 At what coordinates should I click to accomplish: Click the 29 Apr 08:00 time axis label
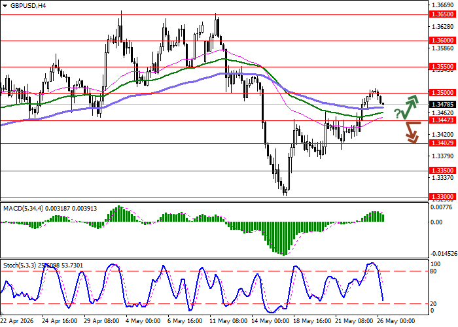(101, 321)
